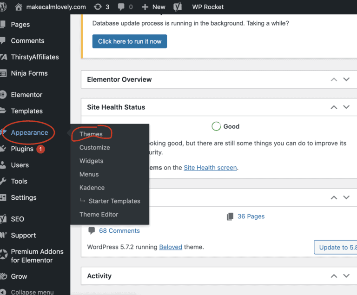The height and width of the screenshot is (295, 357).
Task: Open the comments bubble in the admin bar
Action: (121, 7)
